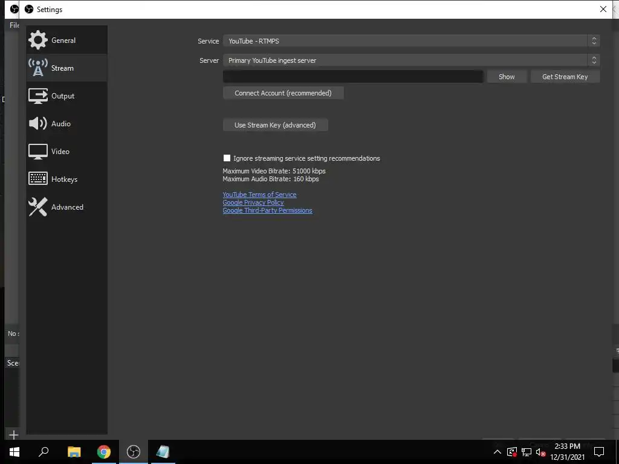Click the Get Stream Key button
The image size is (619, 464).
coord(565,77)
